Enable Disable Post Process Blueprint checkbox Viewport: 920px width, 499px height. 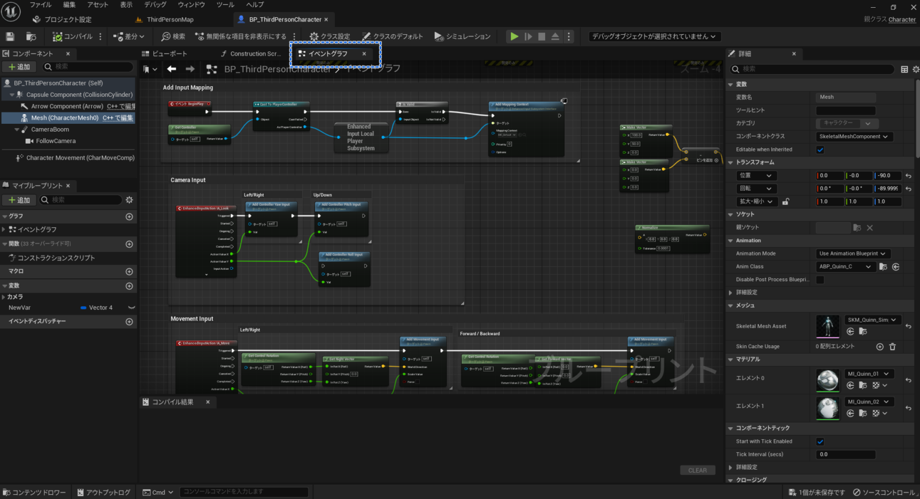(820, 279)
